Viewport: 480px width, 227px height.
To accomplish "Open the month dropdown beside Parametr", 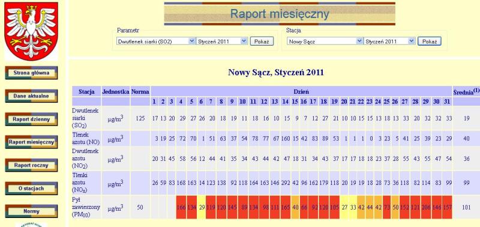I will 221,41.
